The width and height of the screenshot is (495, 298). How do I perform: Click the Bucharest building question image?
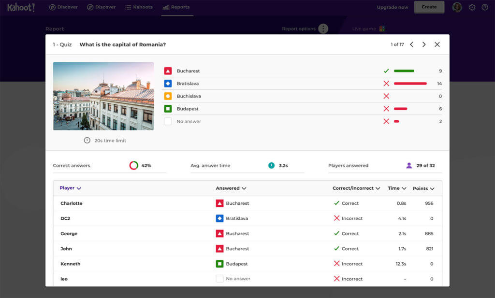tap(103, 96)
